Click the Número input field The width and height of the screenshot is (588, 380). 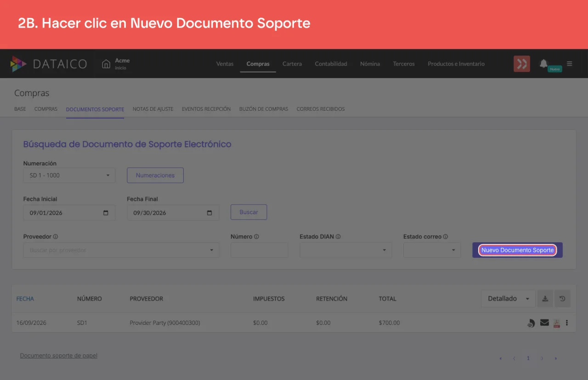(x=260, y=250)
